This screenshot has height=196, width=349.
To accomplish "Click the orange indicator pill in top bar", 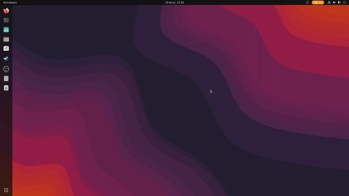I will point(318,2).
